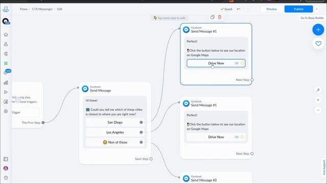
Task: Click Go To Basic Builder
Action: [x=312, y=18]
